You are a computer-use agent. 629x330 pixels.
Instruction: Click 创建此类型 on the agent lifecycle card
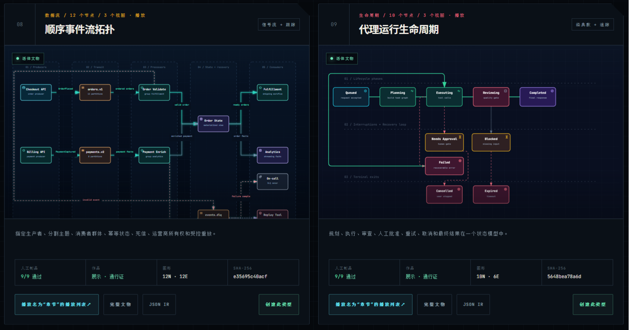[593, 304]
